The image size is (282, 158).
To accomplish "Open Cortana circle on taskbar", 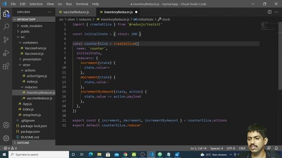I will [x=73, y=154].
